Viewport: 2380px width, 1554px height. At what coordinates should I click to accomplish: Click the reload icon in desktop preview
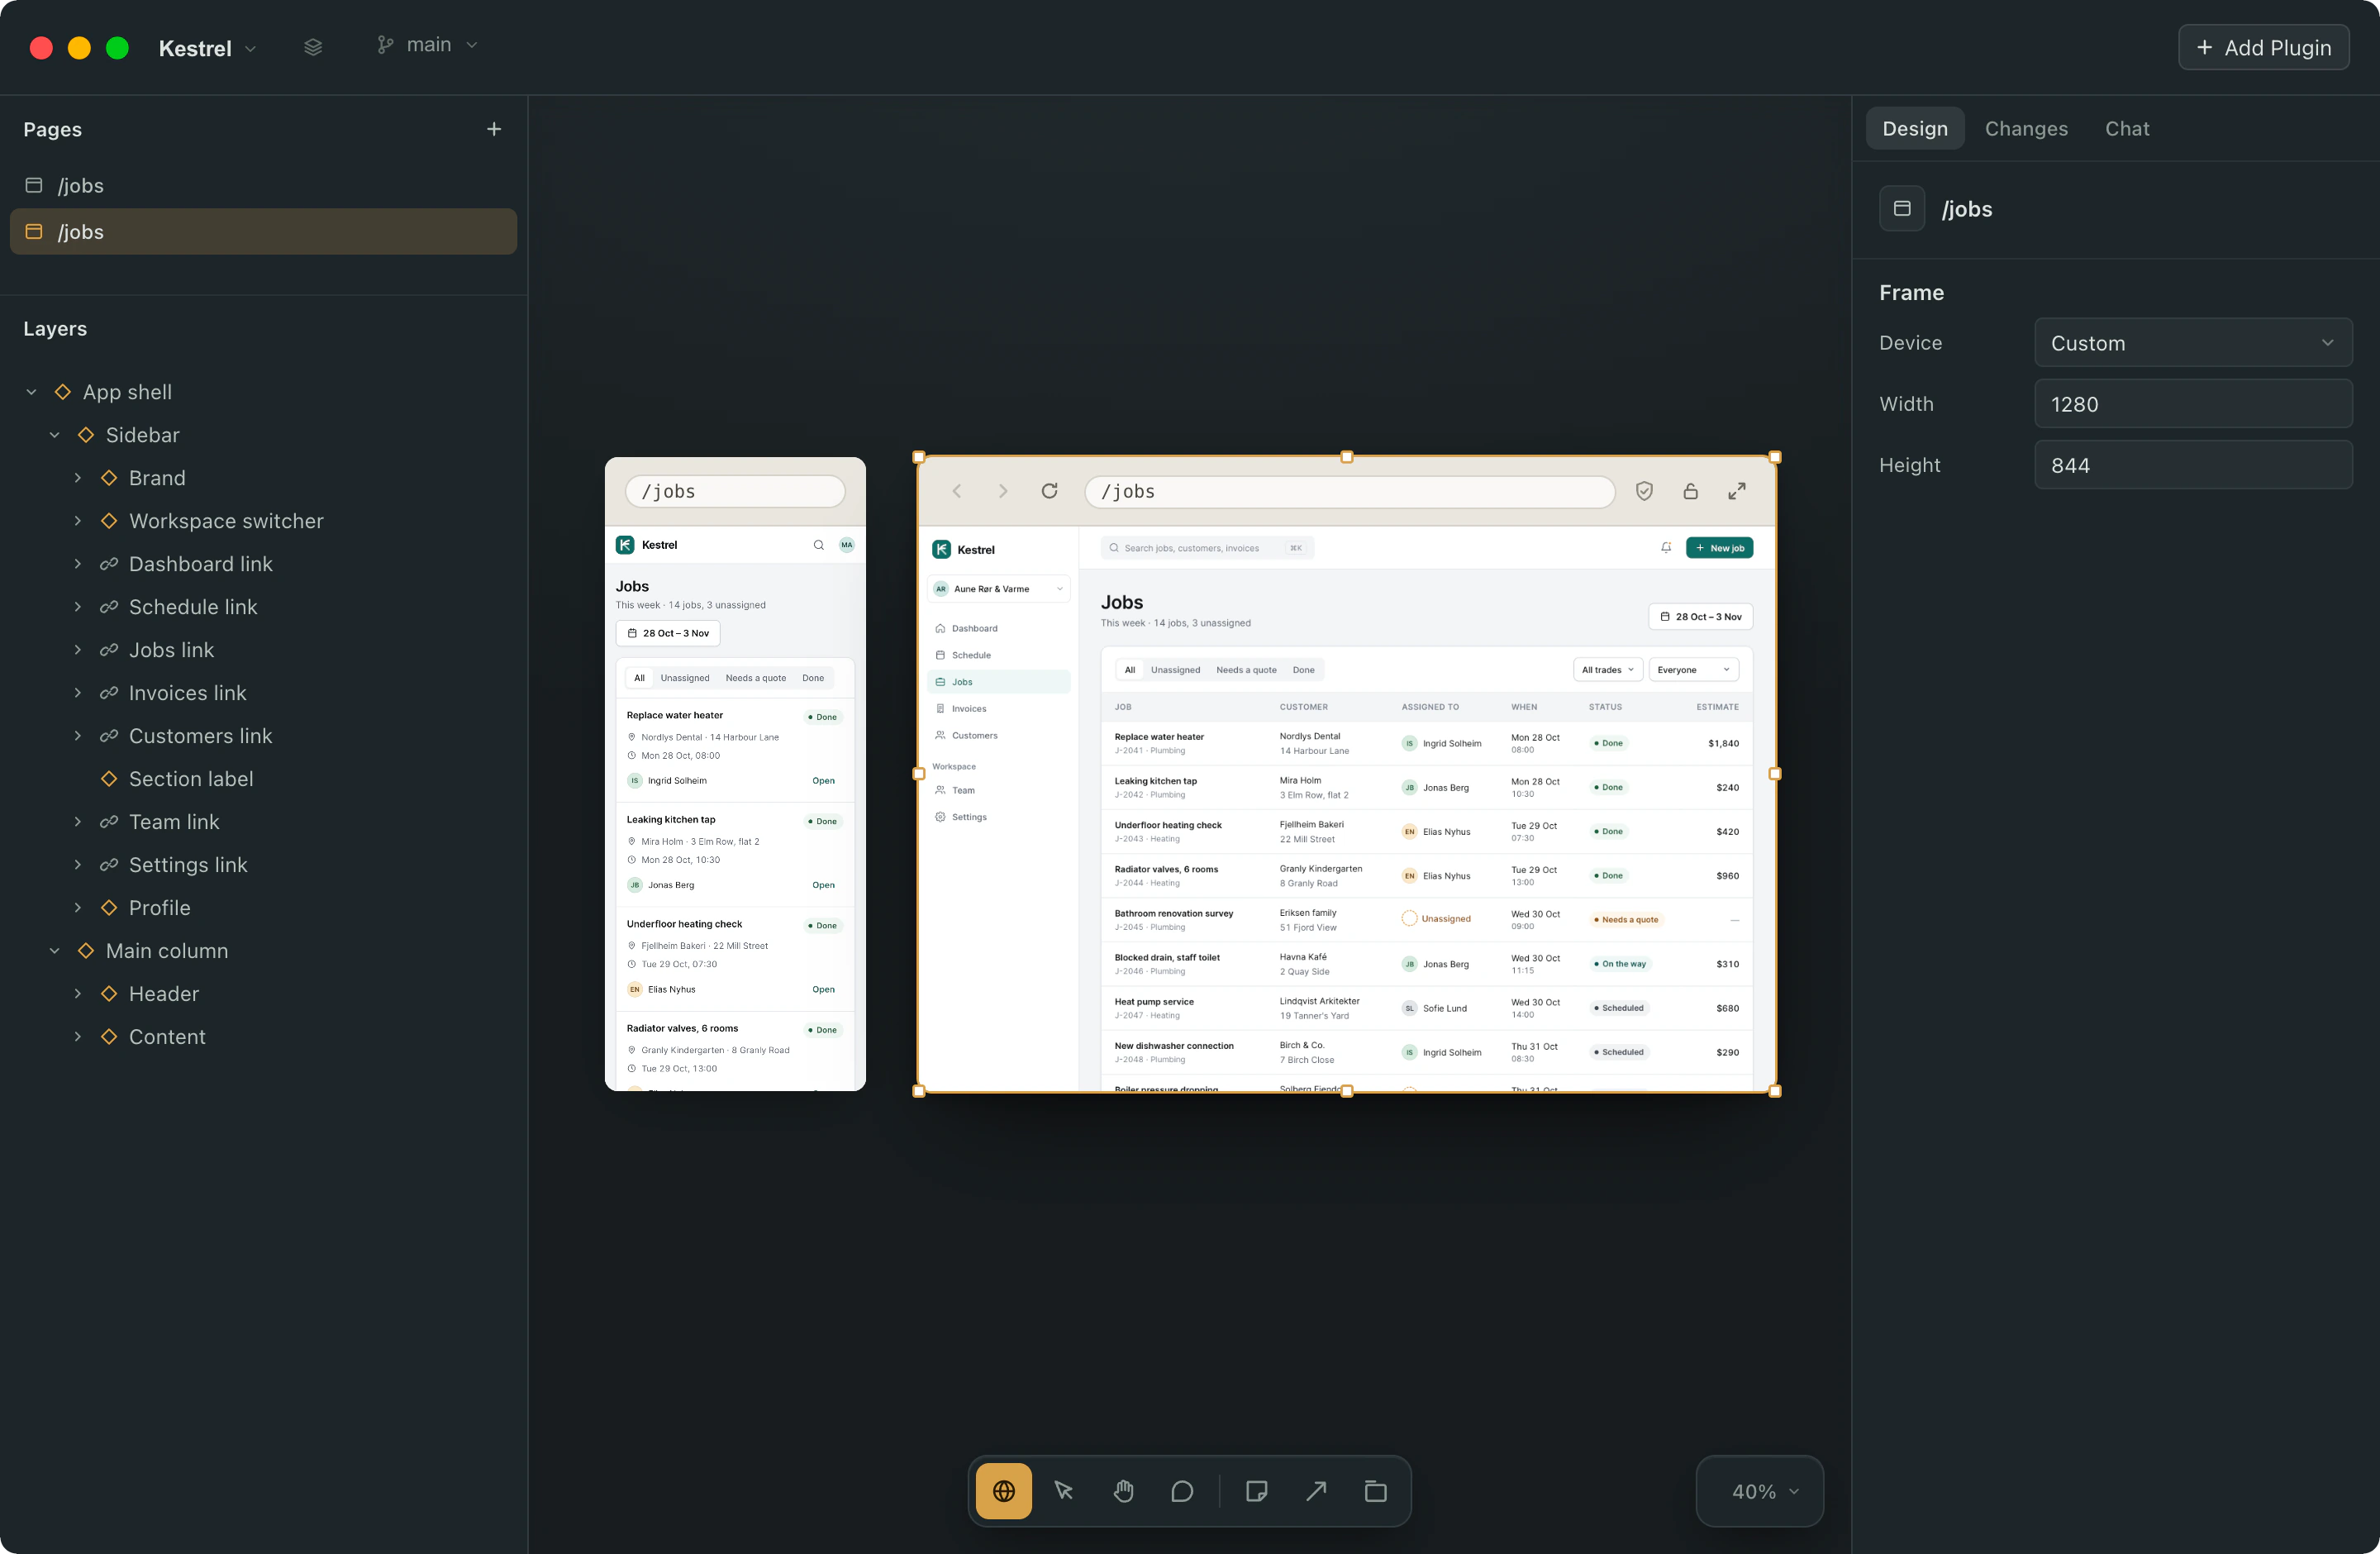click(x=1049, y=491)
